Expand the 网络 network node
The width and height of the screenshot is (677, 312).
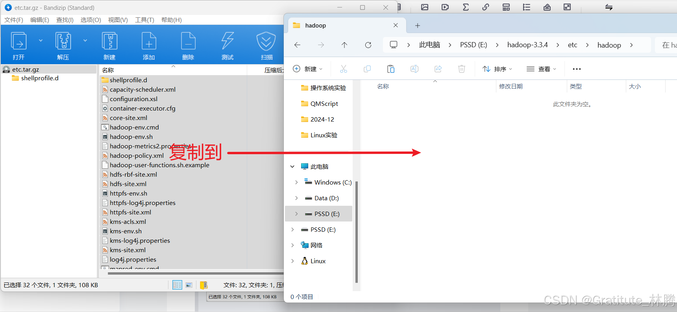(x=292, y=245)
